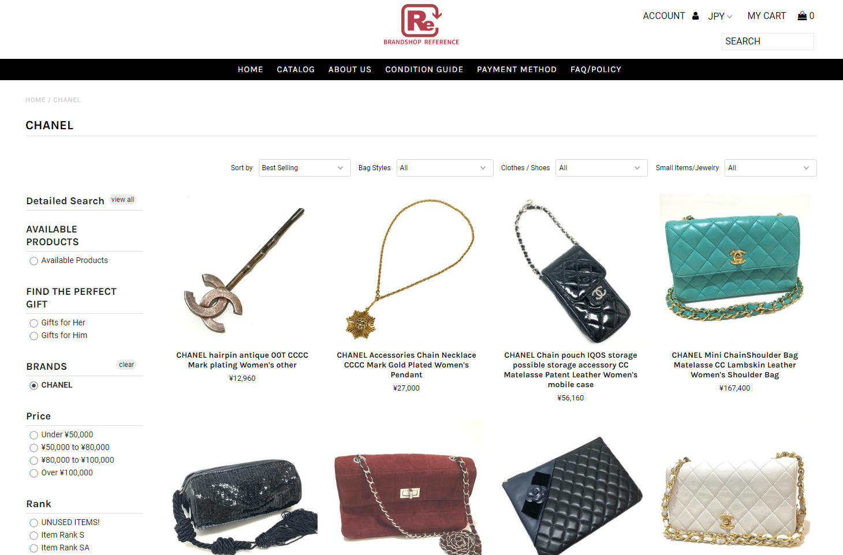843x555 pixels.
Task: Choose the Under ¥50,000 price filter
Action: 34,435
